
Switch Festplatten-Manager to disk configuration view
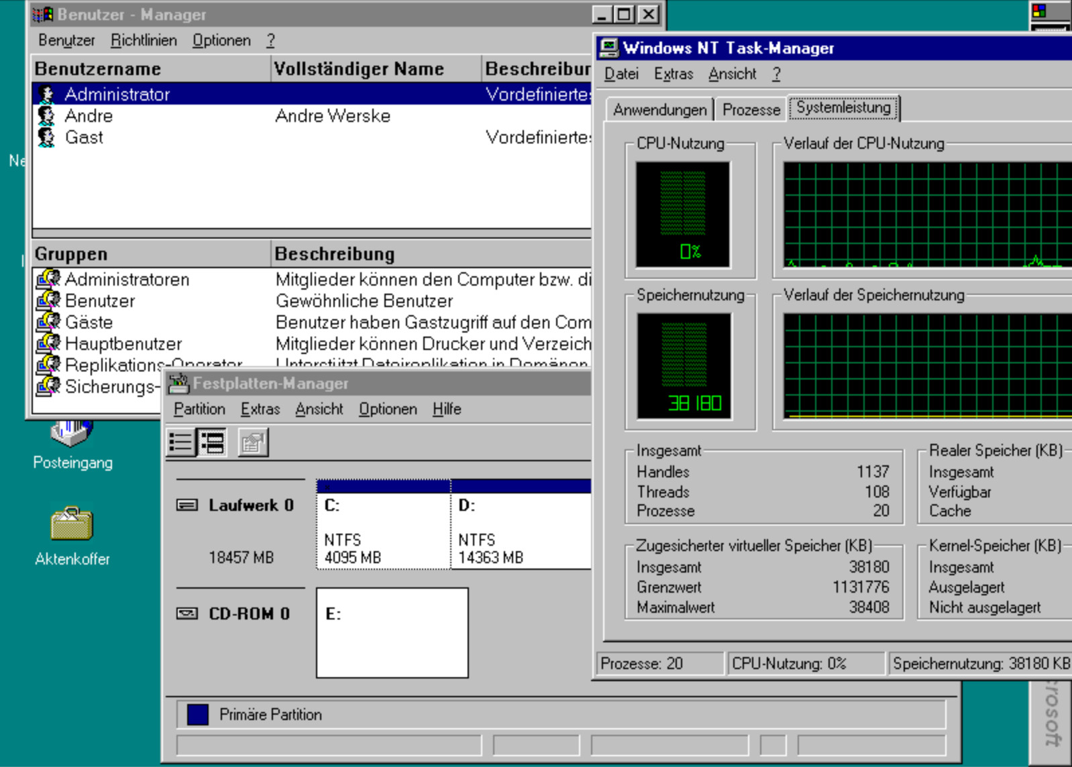pyautogui.click(x=212, y=442)
